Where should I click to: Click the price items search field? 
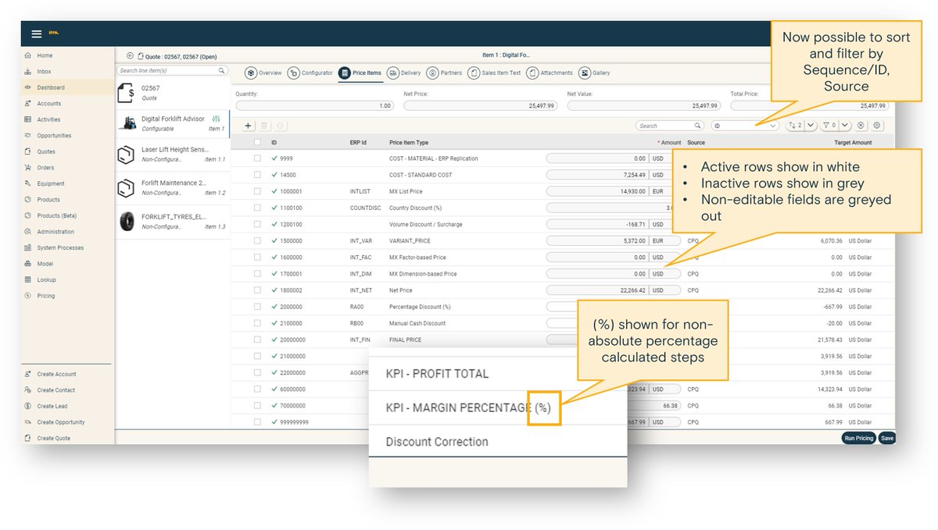click(668, 125)
